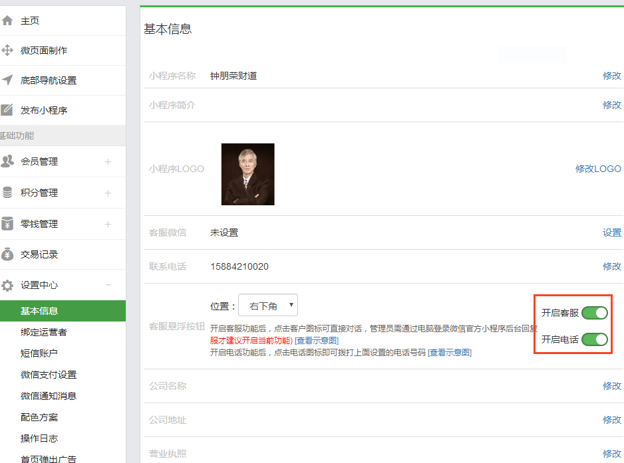The image size is (624, 463).
Task: Expand 积分管理 using its plus sign
Action: click(108, 193)
